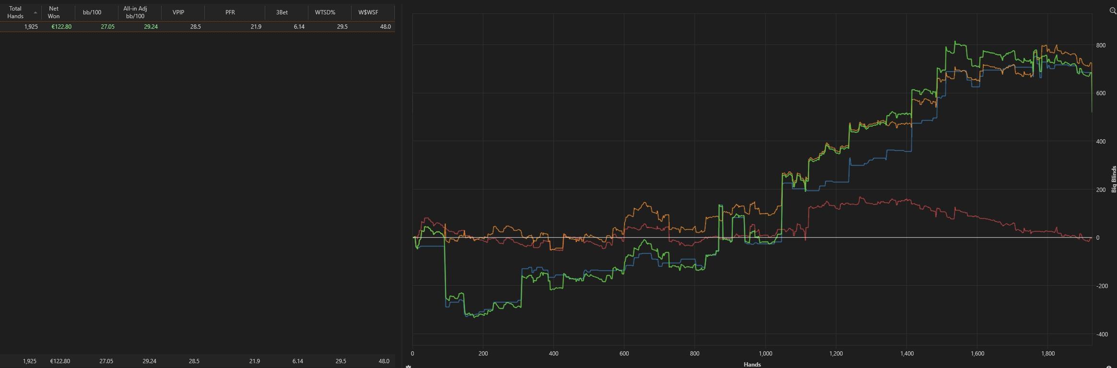Screen dimensions: 1117x368
Task: Sort the table by WTSD%
Action: [x=326, y=12]
